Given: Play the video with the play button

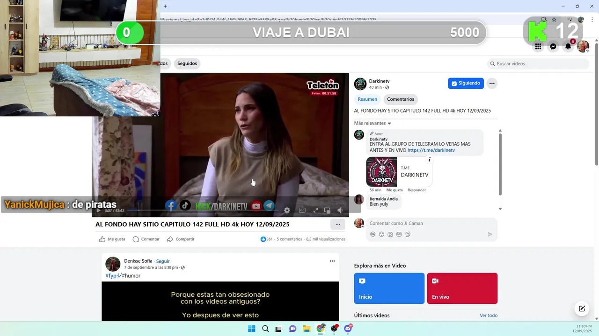Looking at the screenshot, I should click(x=98, y=210).
